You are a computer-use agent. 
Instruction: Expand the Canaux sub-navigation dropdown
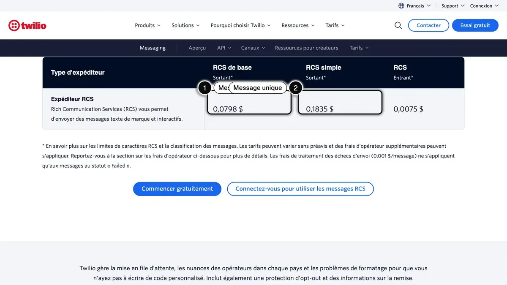(253, 48)
